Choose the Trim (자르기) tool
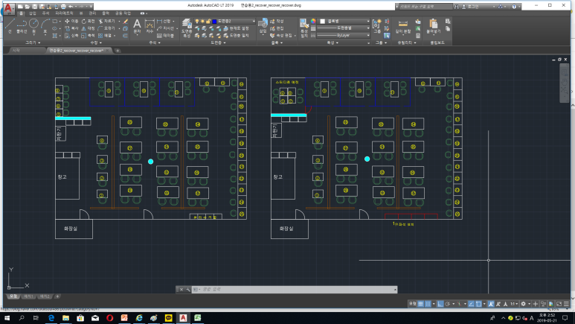 [x=106, y=22]
